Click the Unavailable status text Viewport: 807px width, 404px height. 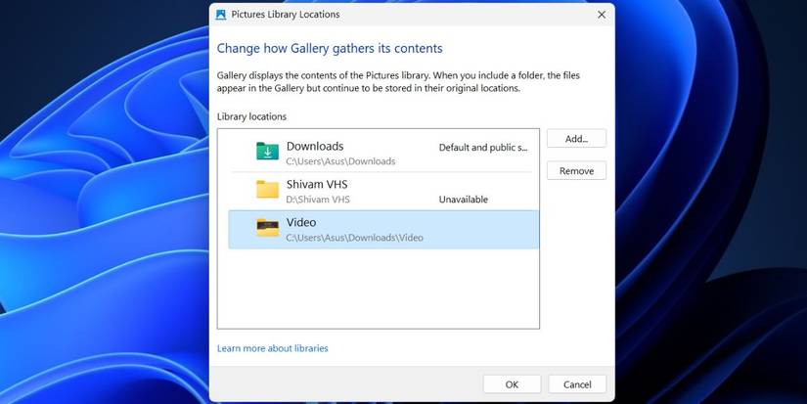(464, 200)
